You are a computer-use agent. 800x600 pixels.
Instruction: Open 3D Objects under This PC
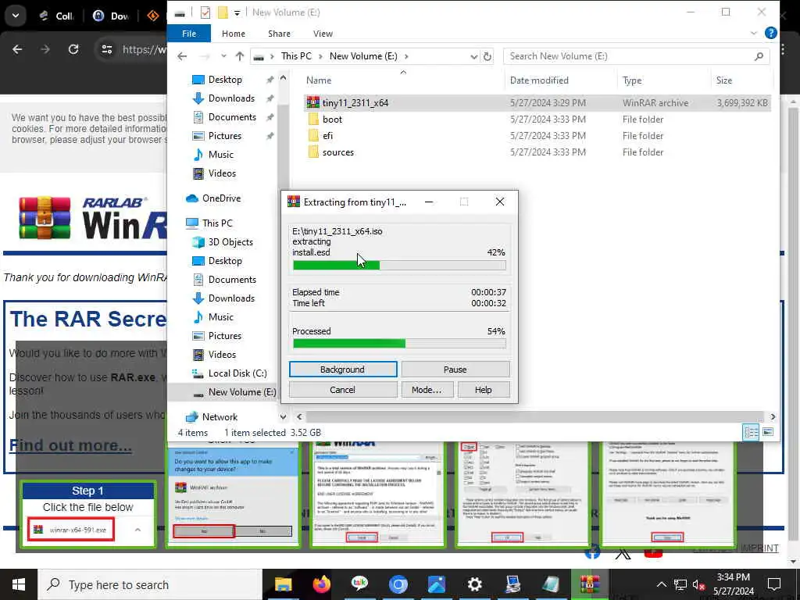(x=230, y=242)
